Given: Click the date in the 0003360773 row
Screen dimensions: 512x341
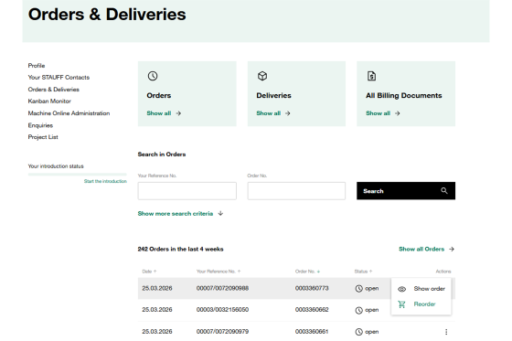Looking at the screenshot, I should pyautogui.click(x=157, y=288).
